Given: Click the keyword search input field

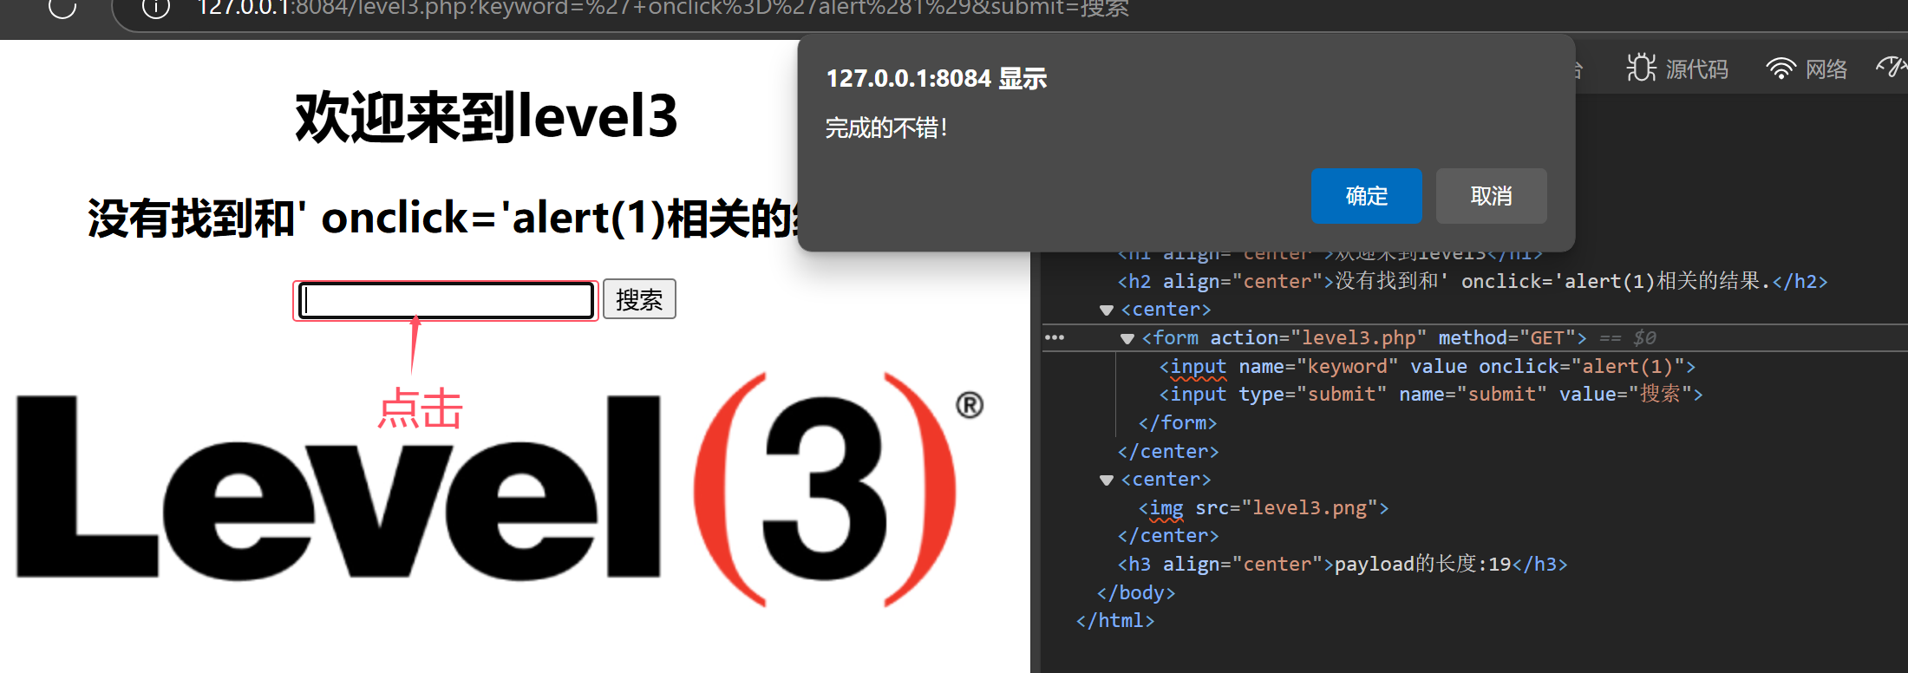Looking at the screenshot, I should (446, 301).
